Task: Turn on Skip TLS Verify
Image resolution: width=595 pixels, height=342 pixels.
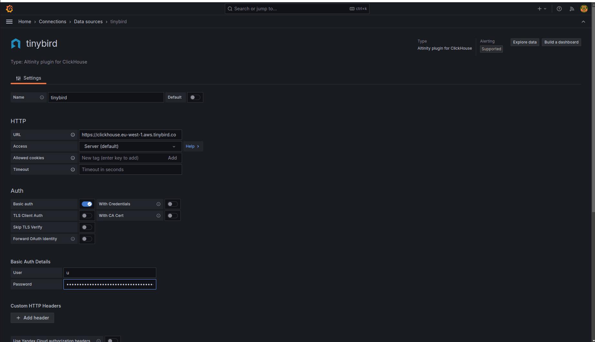Action: (x=87, y=227)
